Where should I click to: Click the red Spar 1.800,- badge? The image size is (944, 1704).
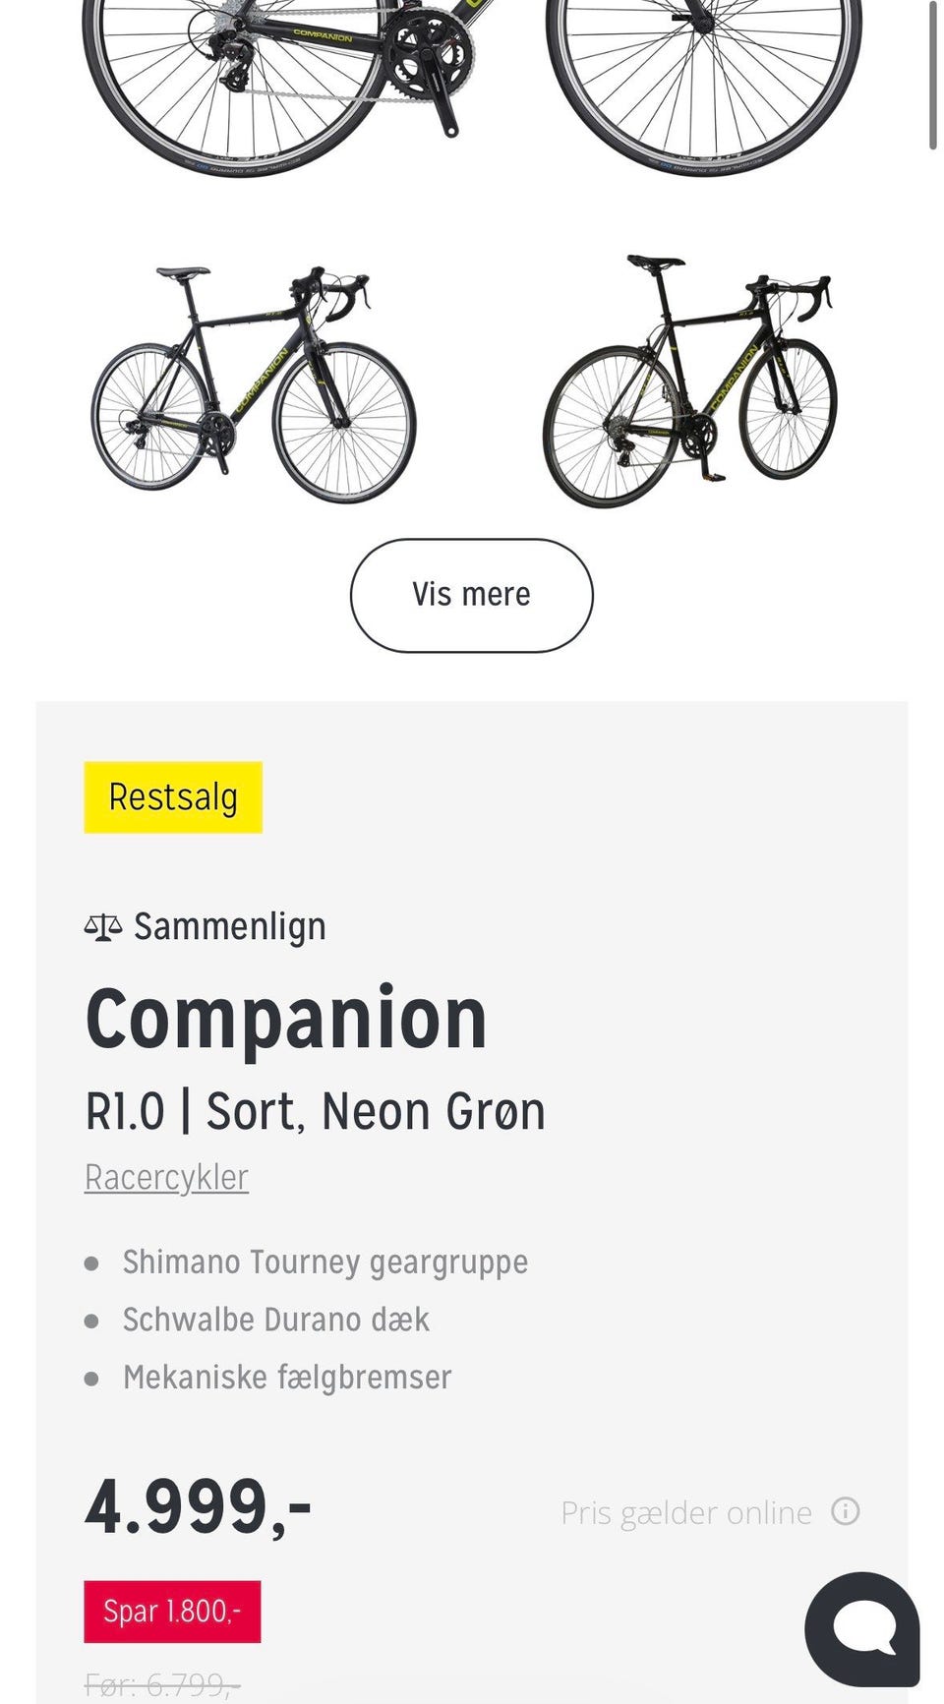point(172,1612)
